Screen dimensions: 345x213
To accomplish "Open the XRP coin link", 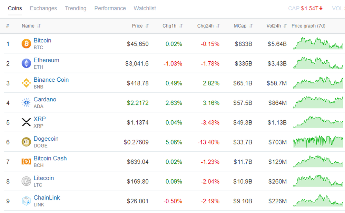I will 40,119.
